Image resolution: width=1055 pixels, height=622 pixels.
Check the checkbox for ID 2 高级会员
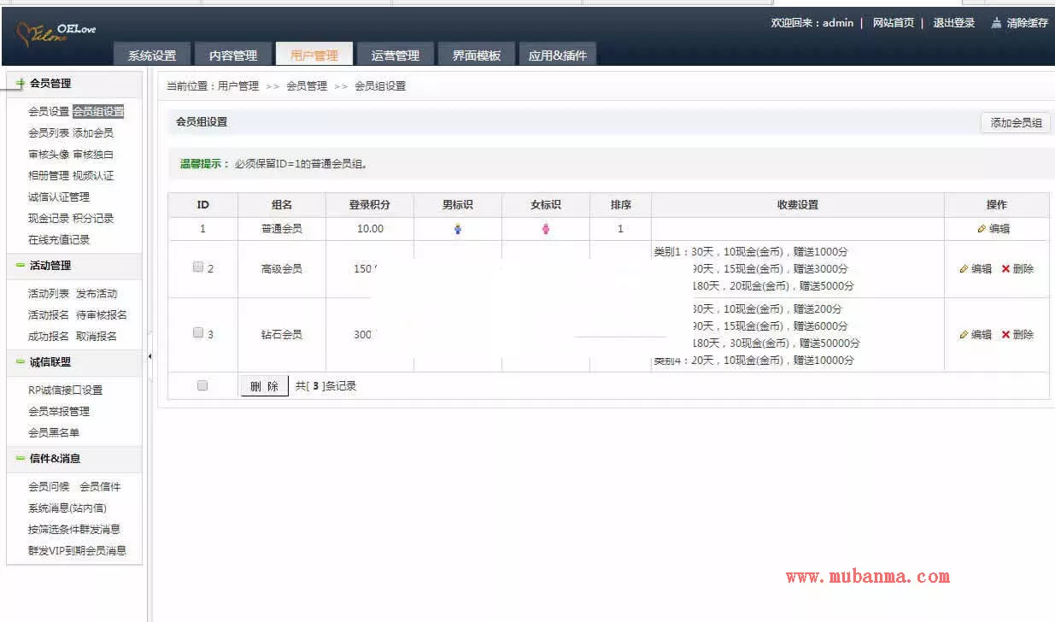[198, 267]
